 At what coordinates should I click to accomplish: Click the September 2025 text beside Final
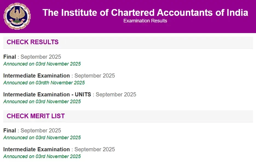click(x=41, y=57)
